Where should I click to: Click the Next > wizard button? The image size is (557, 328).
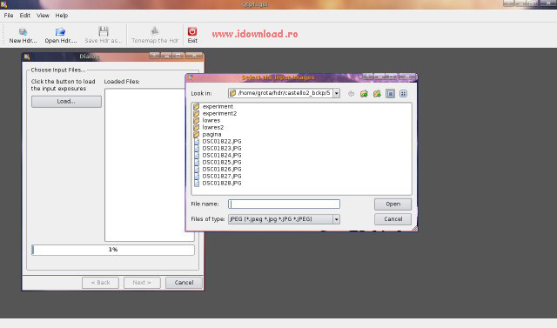point(142,283)
